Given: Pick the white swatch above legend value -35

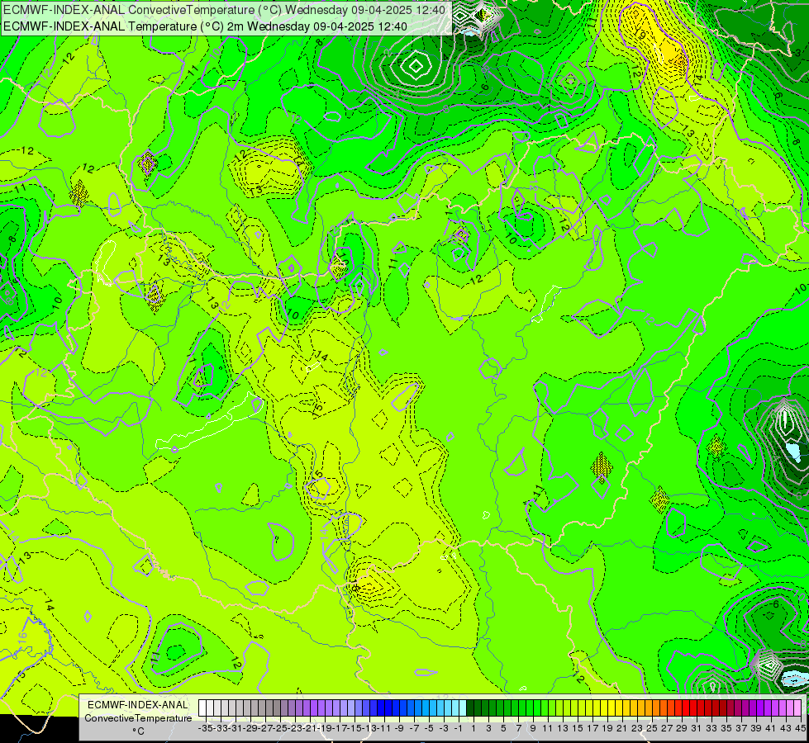Looking at the screenshot, I should pyautogui.click(x=202, y=708).
